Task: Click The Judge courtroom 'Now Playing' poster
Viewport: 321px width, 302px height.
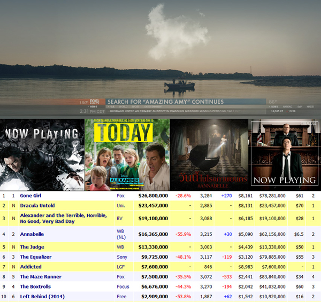Action: (x=285, y=154)
